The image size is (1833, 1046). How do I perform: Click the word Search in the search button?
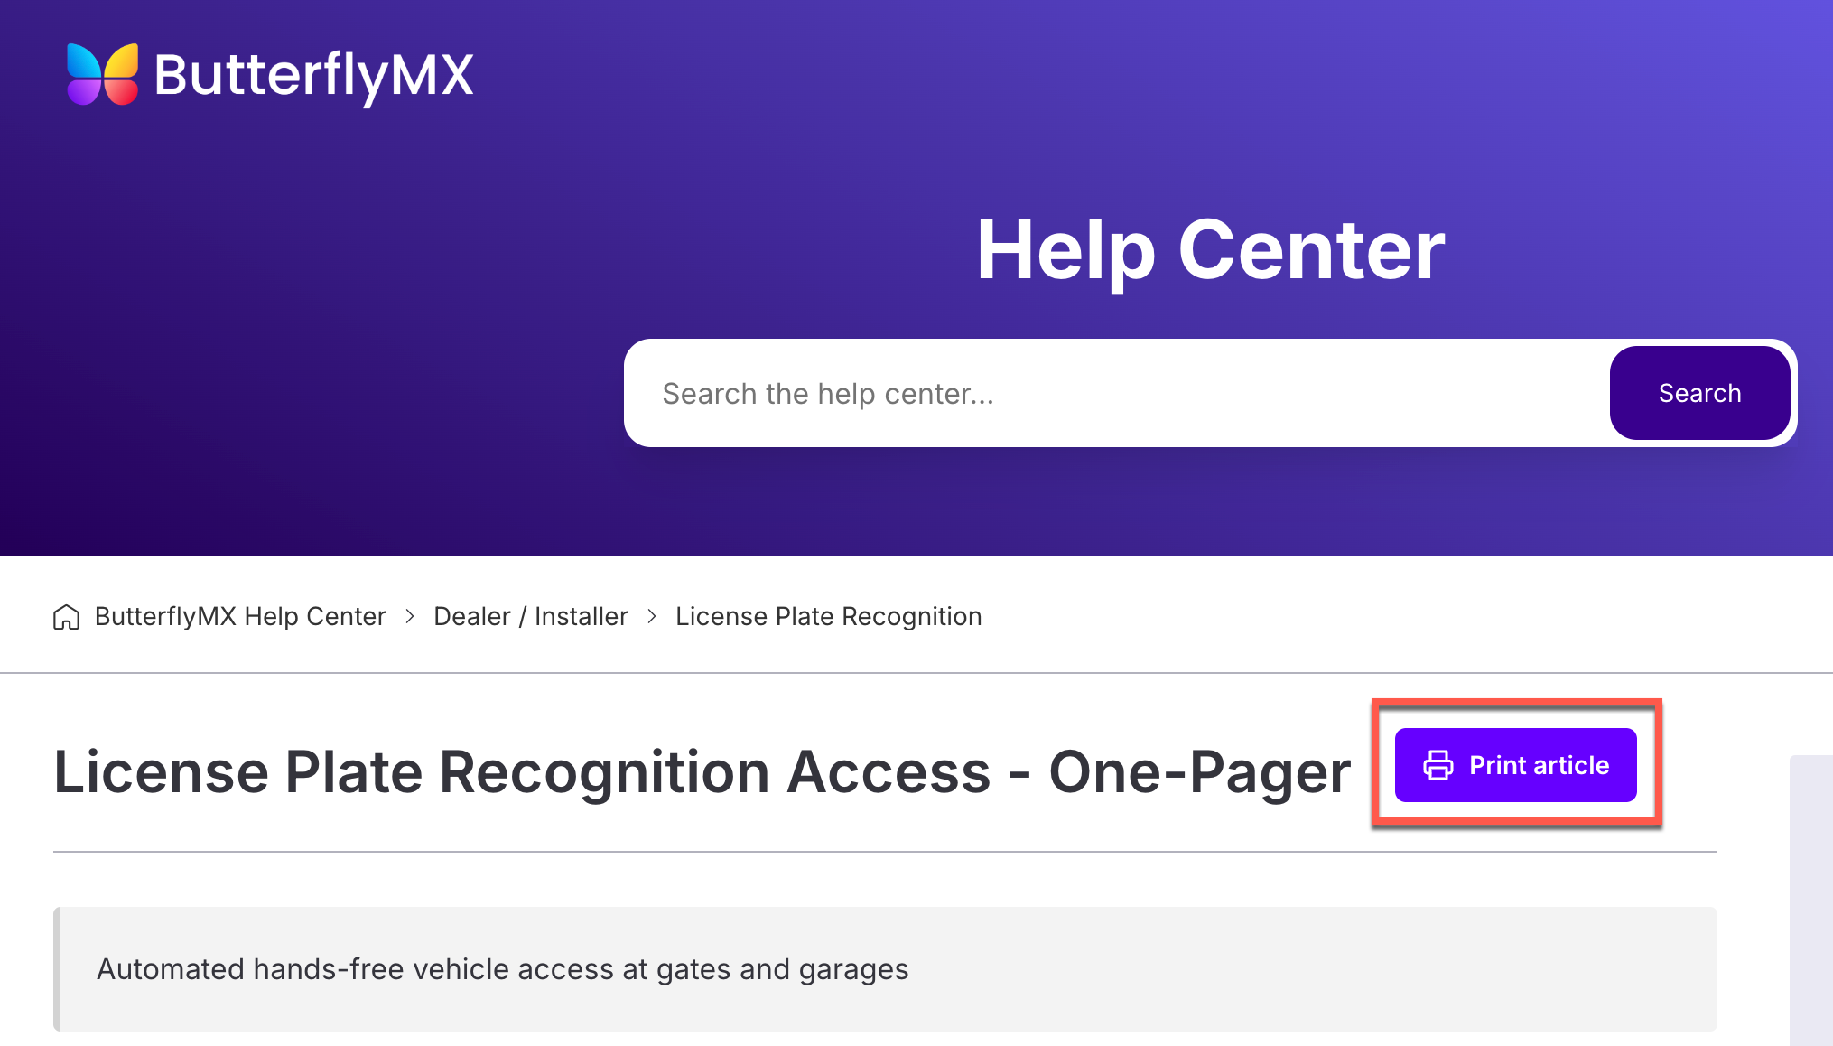1699,393
